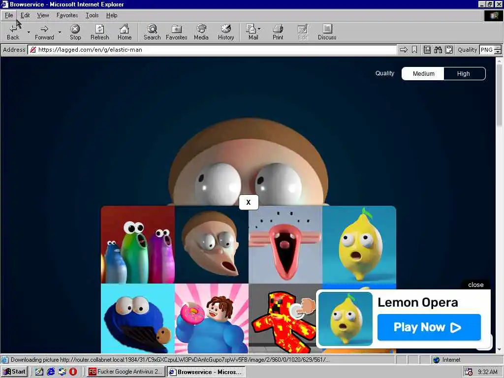Screen dimensions: 504x378
Task: Click the clipboard paste icon in address bar
Action: [449, 50]
